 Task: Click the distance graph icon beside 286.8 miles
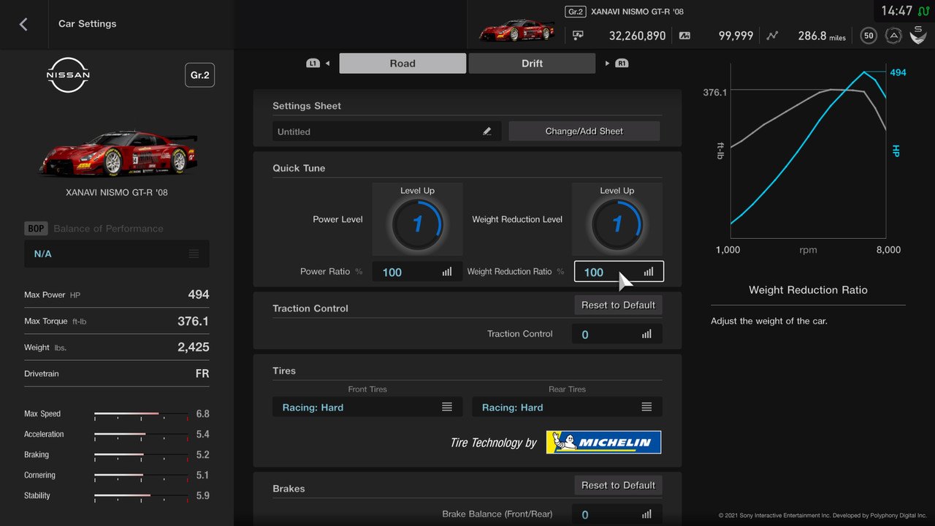pos(772,35)
